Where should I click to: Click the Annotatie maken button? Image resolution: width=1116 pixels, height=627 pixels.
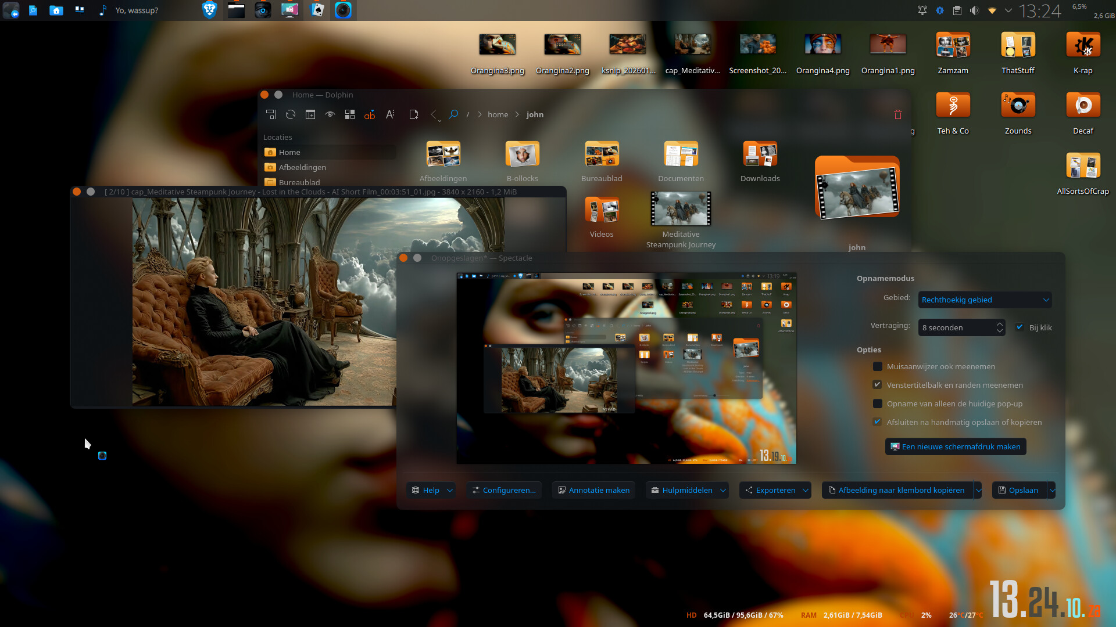click(x=593, y=490)
